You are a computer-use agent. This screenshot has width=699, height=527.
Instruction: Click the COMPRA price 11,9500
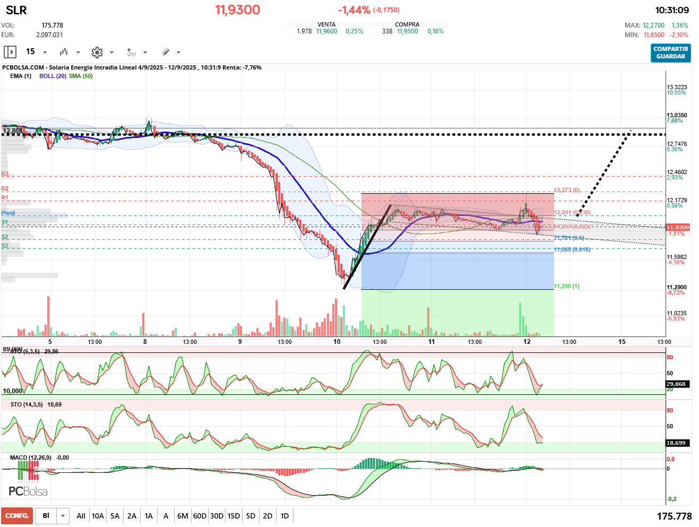(407, 31)
